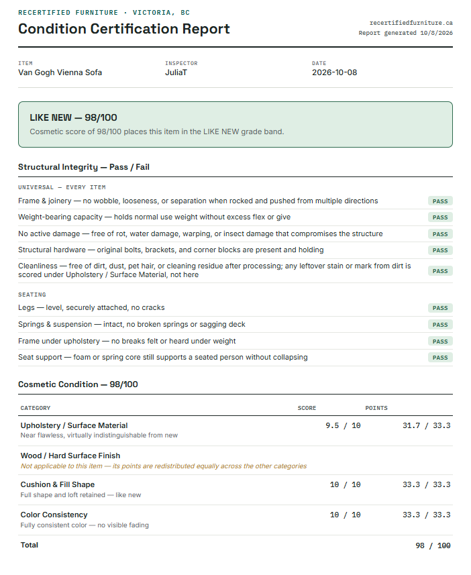Click the date value 2026-10-08
Image resolution: width=471 pixels, height=575 pixels.
click(335, 72)
